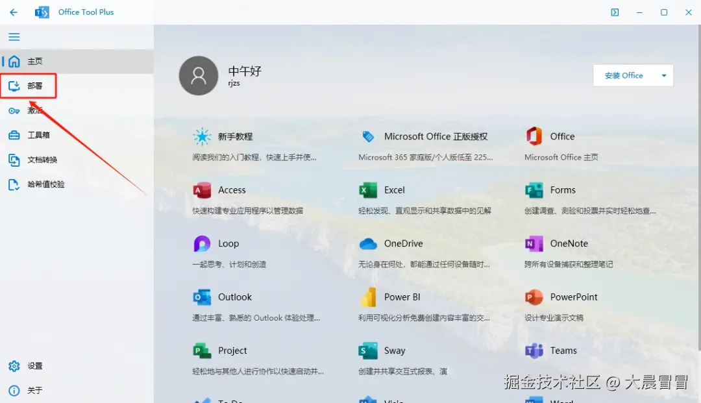The width and height of the screenshot is (701, 403).
Task: Click the 一起思考、计划和创造 description
Action: 229,264
